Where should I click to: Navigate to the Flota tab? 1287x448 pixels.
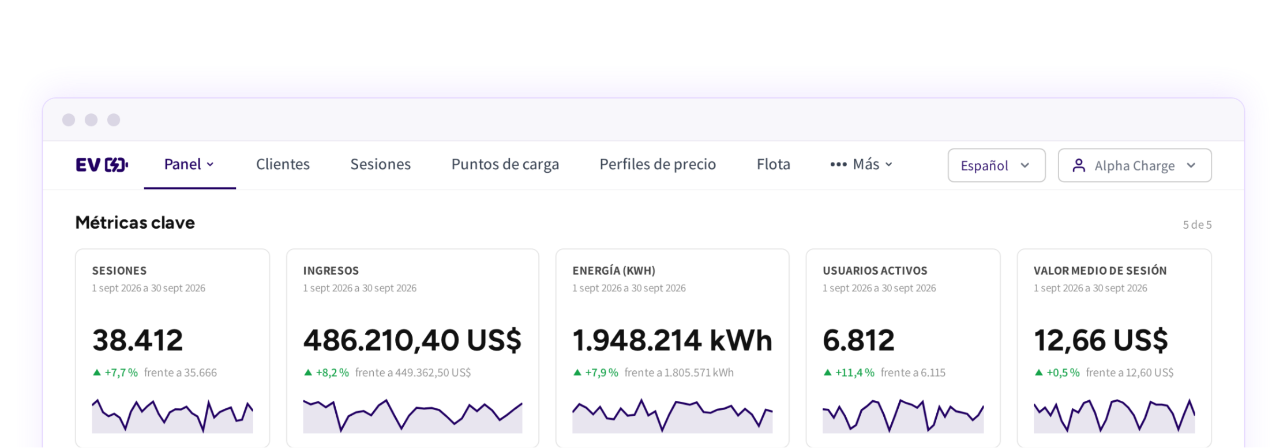pyautogui.click(x=773, y=165)
